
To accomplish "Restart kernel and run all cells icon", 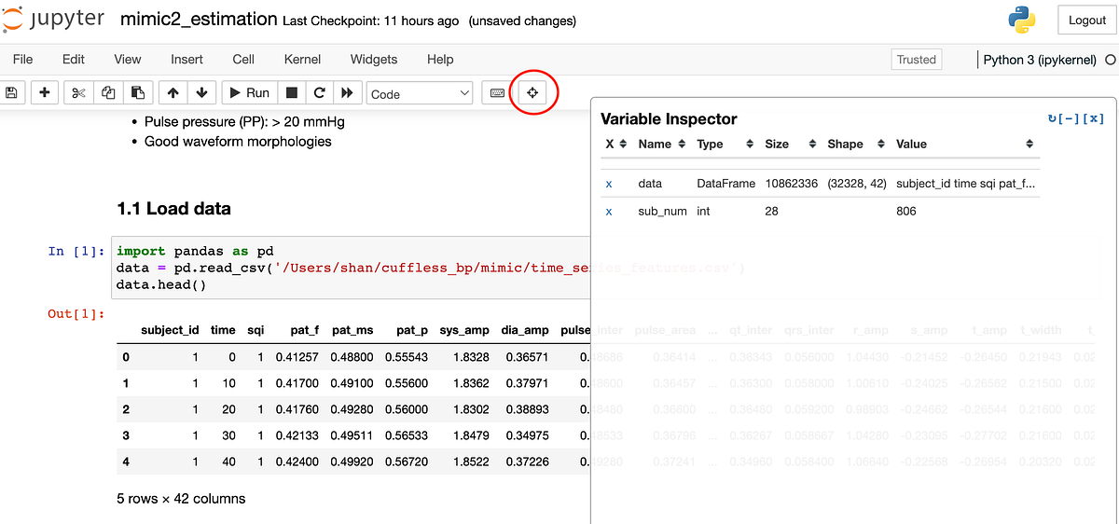I will coord(348,93).
